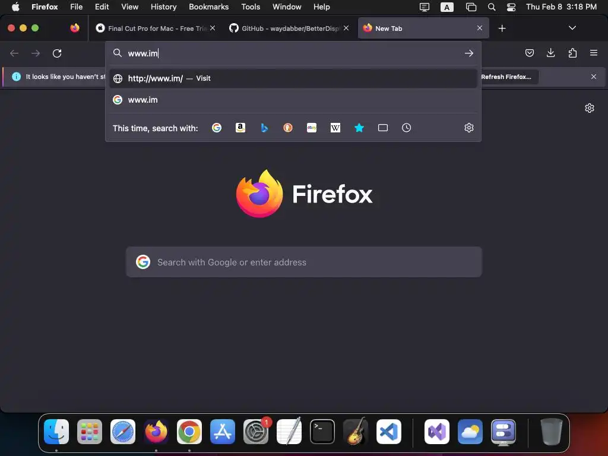Launch Safari from the Dock
Viewport: 608px width, 456px height.
click(123, 431)
